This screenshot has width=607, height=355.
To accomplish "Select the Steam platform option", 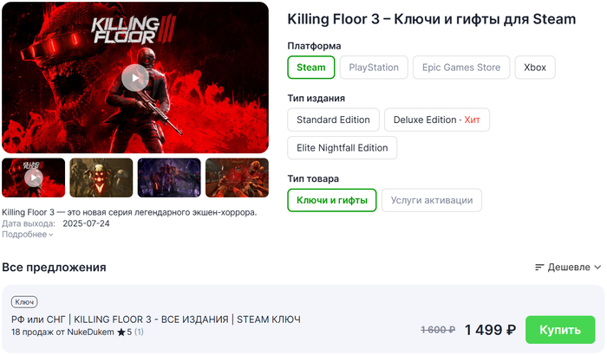I will (311, 68).
